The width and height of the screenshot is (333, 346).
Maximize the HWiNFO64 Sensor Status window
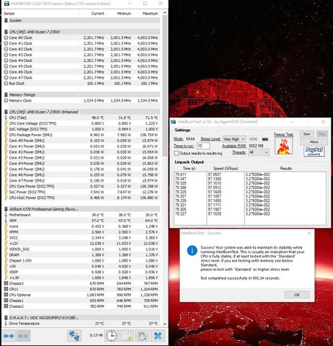click(x=145, y=4)
